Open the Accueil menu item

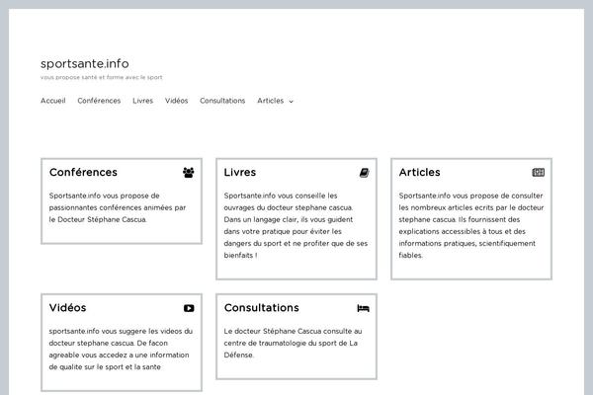point(53,101)
